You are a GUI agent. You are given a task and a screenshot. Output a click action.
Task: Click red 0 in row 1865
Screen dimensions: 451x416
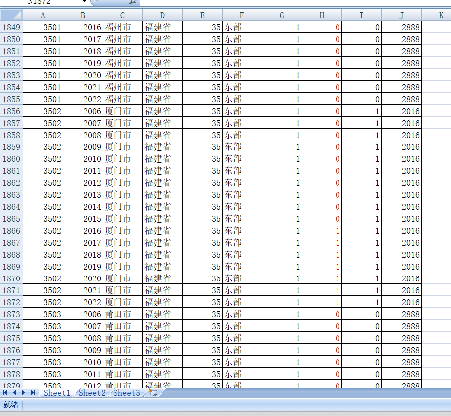(x=322, y=219)
